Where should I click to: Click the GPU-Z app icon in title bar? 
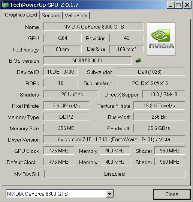click(x=5, y=5)
